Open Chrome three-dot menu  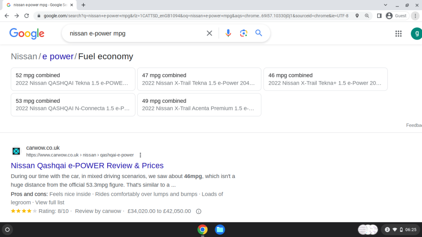415,16
